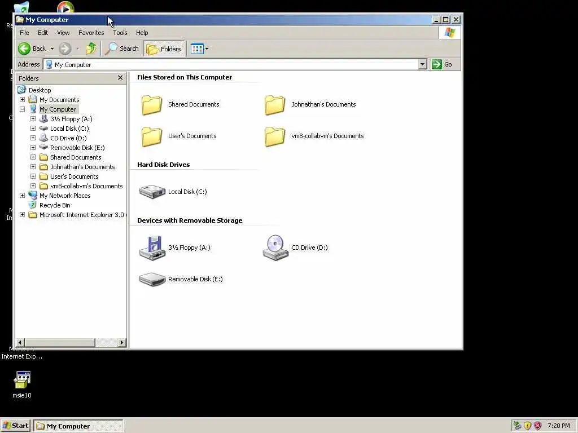Go up one folder level icon
Image resolution: width=578 pixels, height=433 pixels.
click(x=91, y=48)
